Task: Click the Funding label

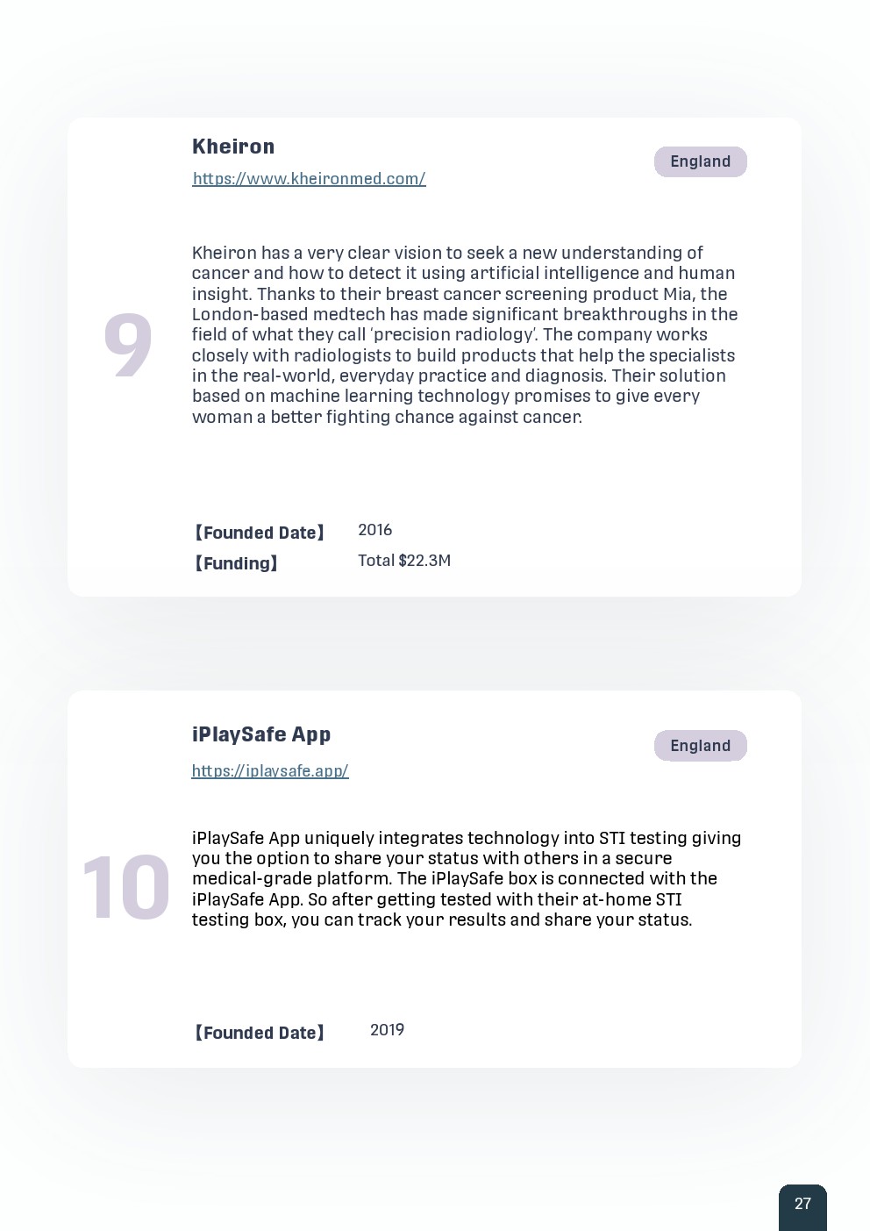Action: (x=236, y=563)
